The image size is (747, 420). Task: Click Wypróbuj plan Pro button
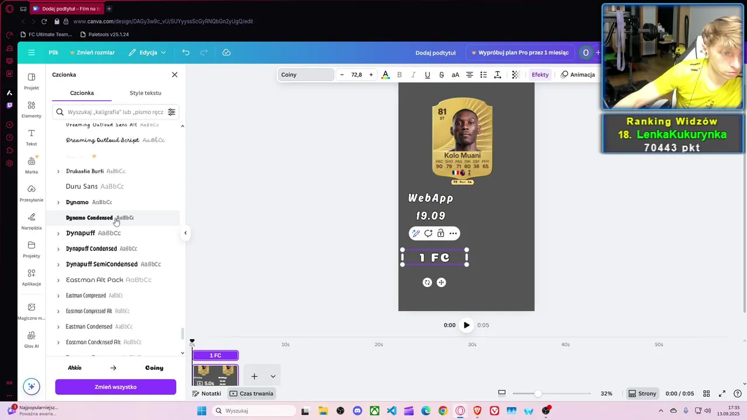[x=520, y=52]
